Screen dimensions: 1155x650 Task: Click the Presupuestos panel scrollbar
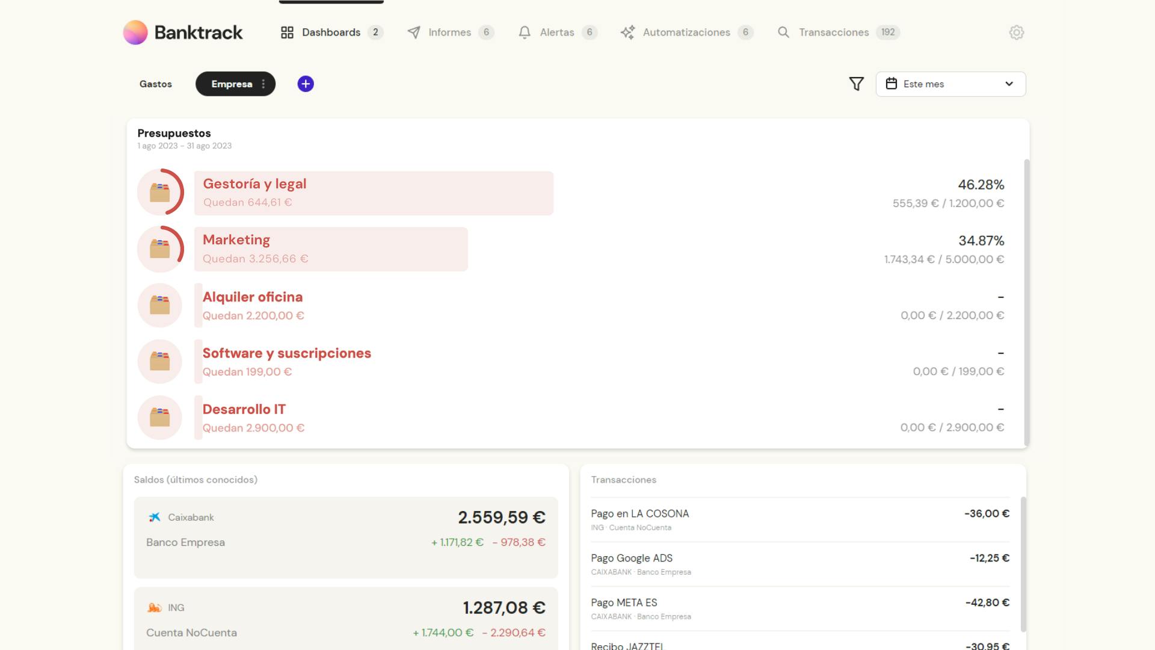coord(1026,301)
